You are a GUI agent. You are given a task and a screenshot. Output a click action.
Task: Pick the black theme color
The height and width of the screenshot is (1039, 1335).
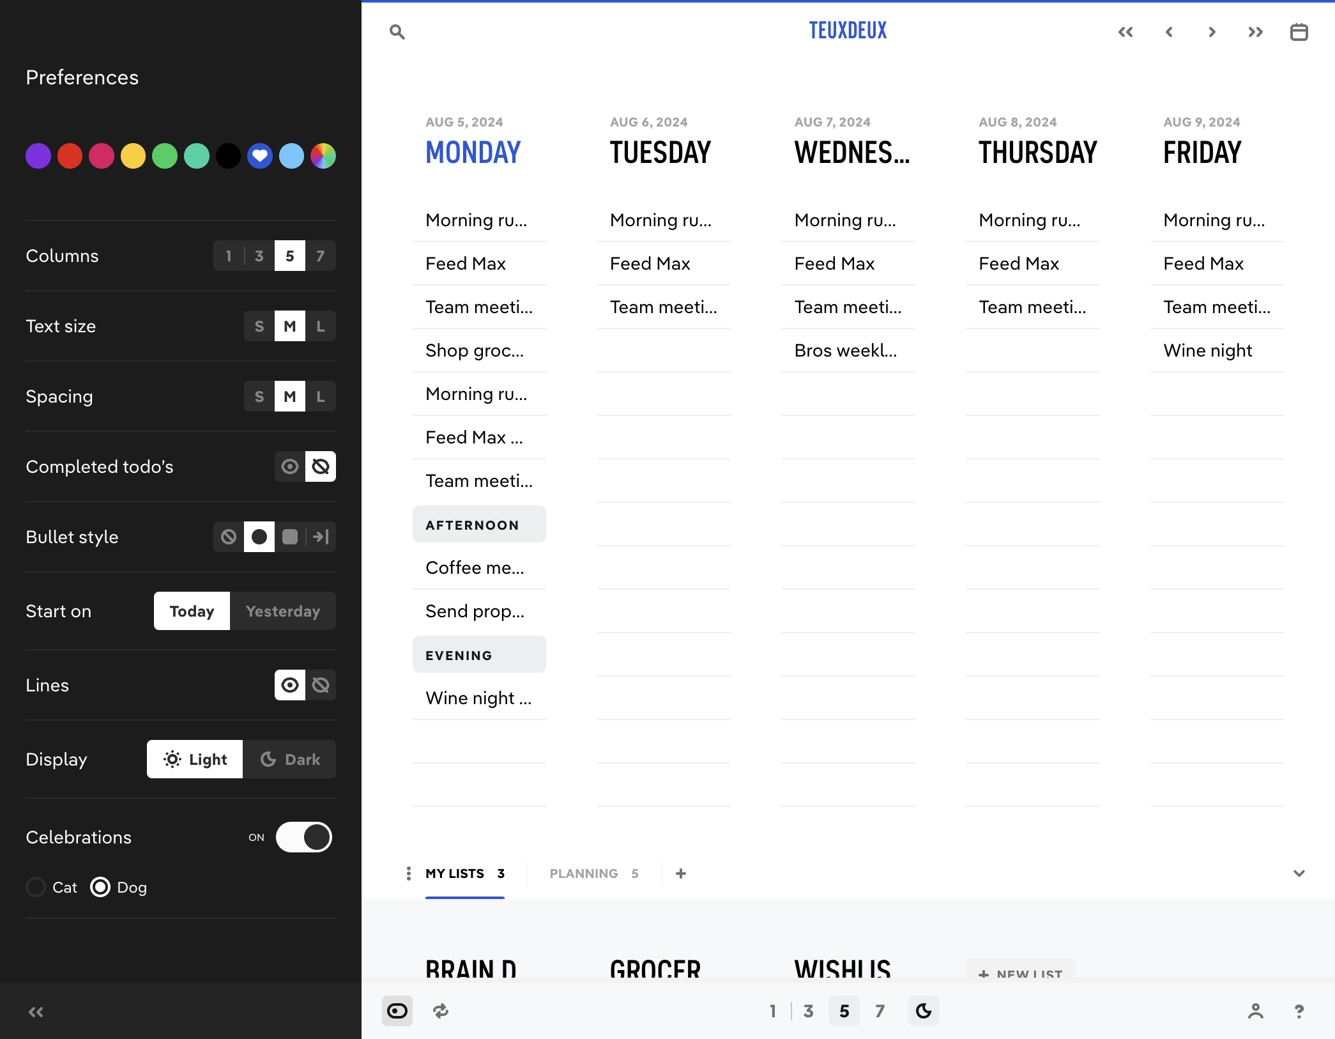(228, 156)
